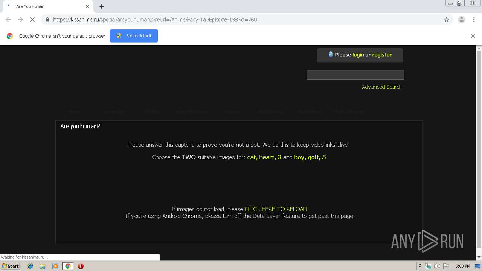Click Show desktop button in tray
482x271 pixels.
(478, 266)
